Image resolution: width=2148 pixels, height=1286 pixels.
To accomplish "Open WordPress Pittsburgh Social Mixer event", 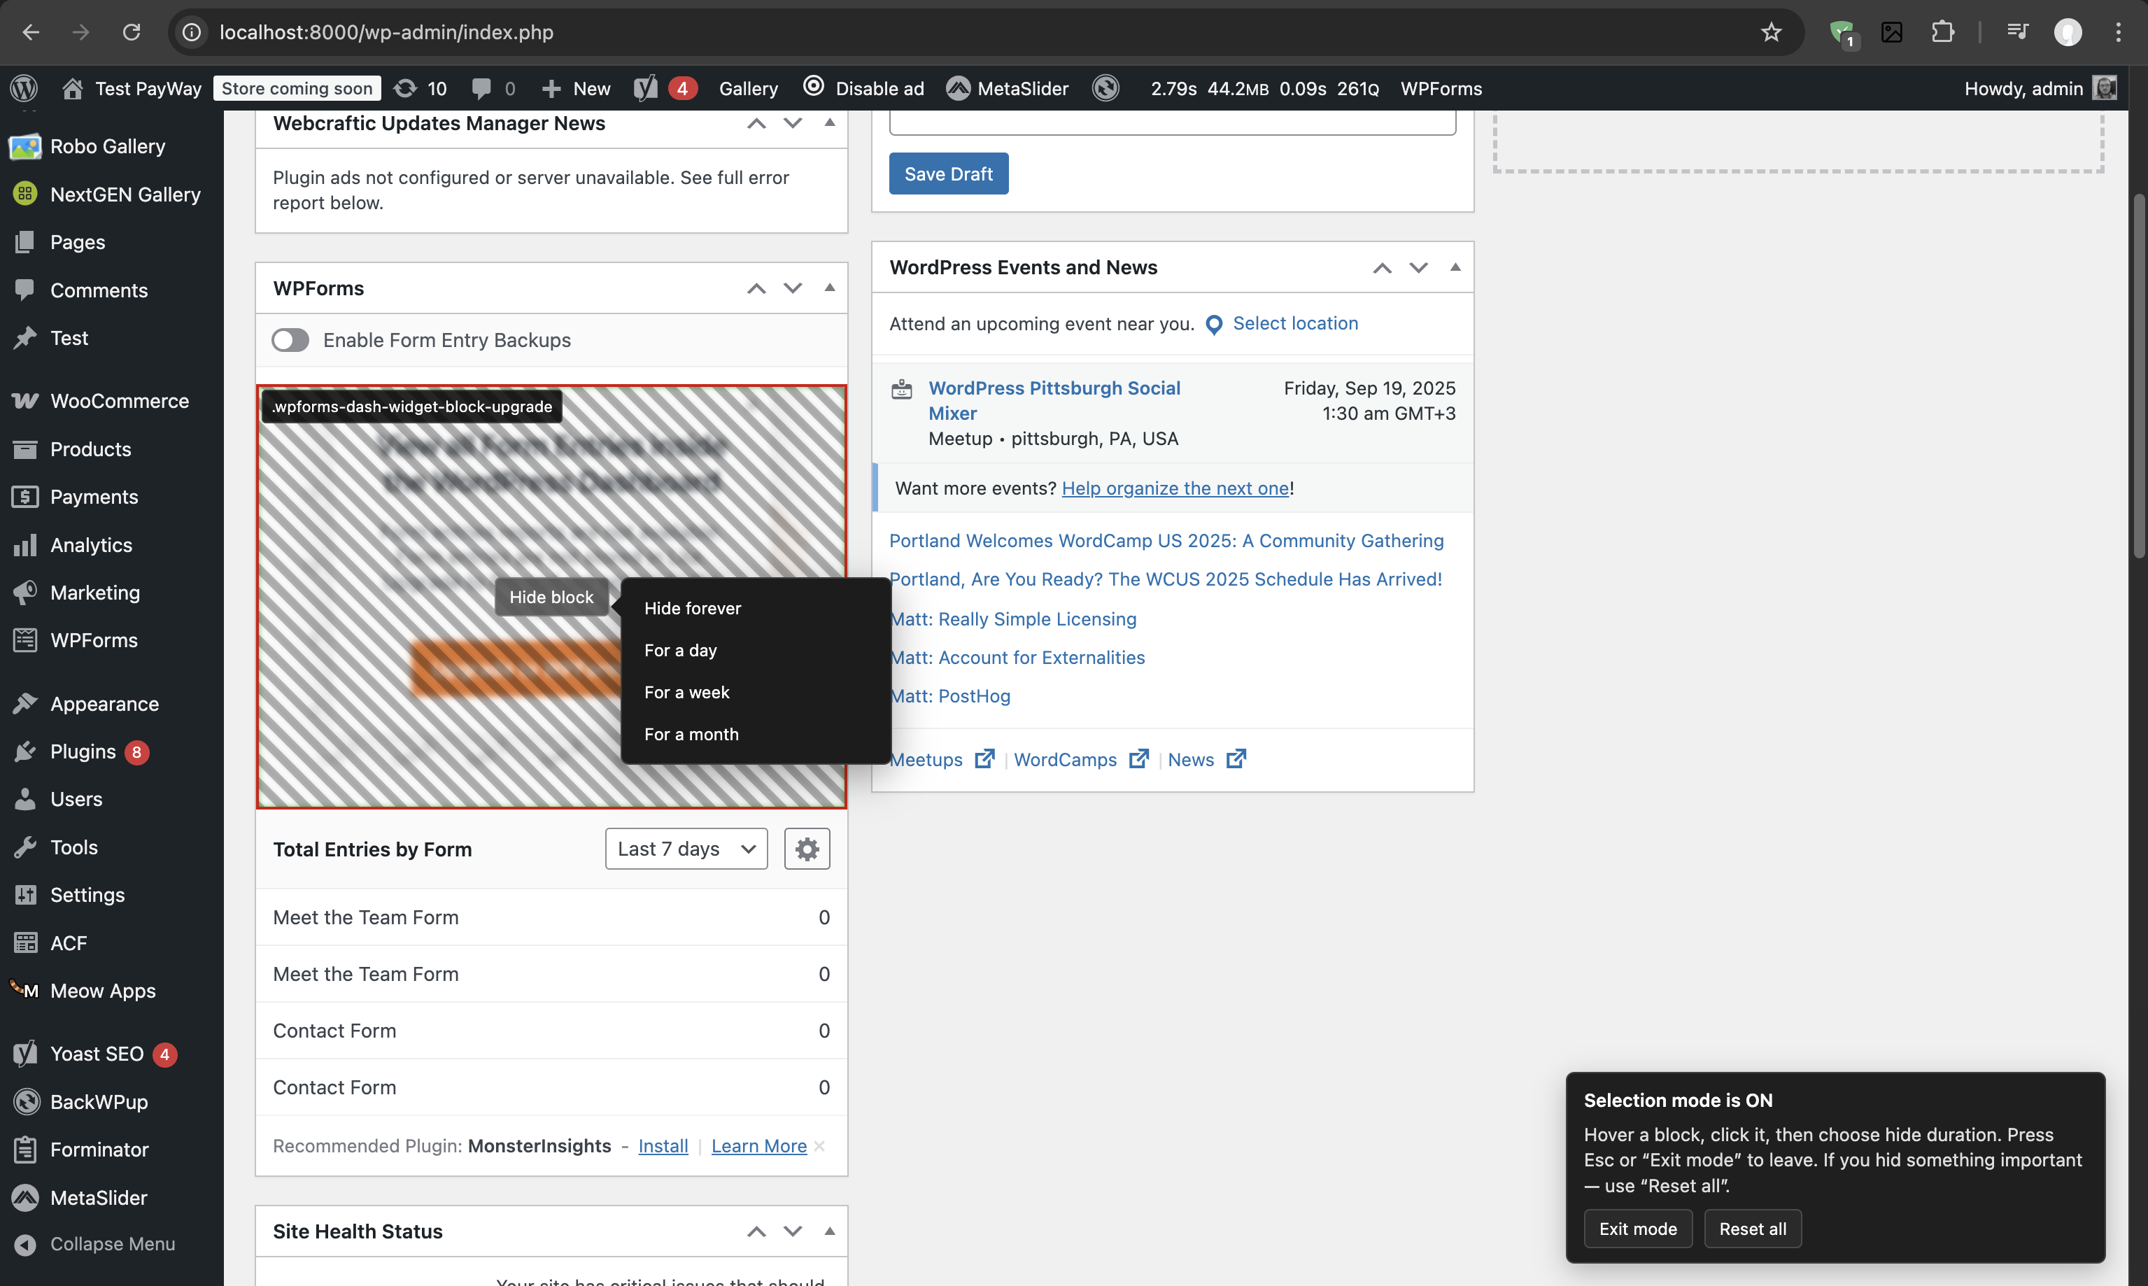I will (x=1054, y=400).
